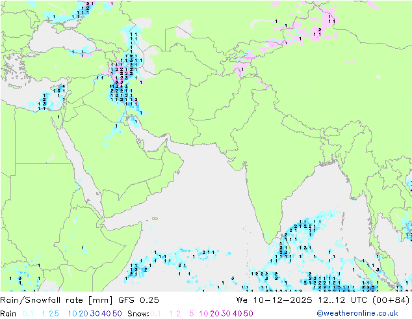The width and height of the screenshot is (412, 319).
Task: Click the snow legend value 5
Action: (192, 314)
